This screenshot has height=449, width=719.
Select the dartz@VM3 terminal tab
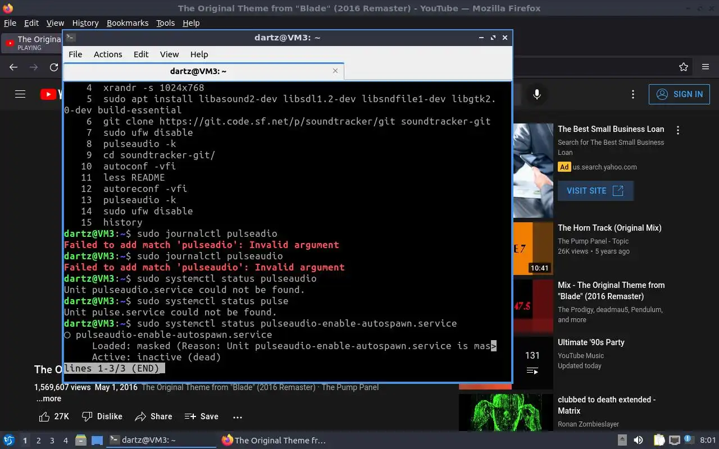(198, 71)
